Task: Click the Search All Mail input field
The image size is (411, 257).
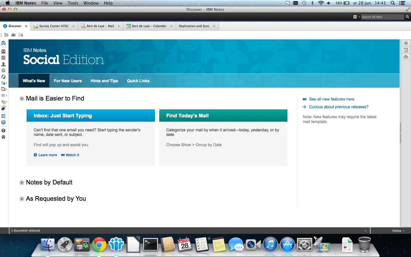Action: tap(382, 17)
